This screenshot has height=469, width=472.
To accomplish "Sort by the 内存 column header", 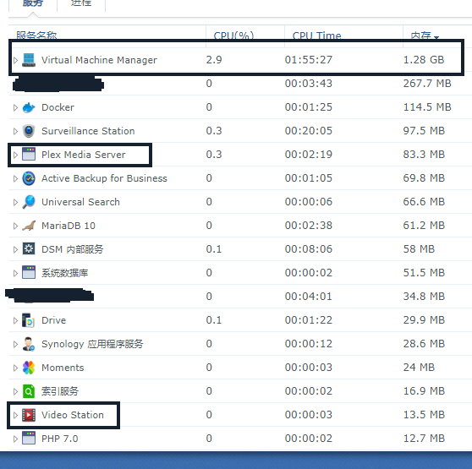I will click(x=437, y=35).
